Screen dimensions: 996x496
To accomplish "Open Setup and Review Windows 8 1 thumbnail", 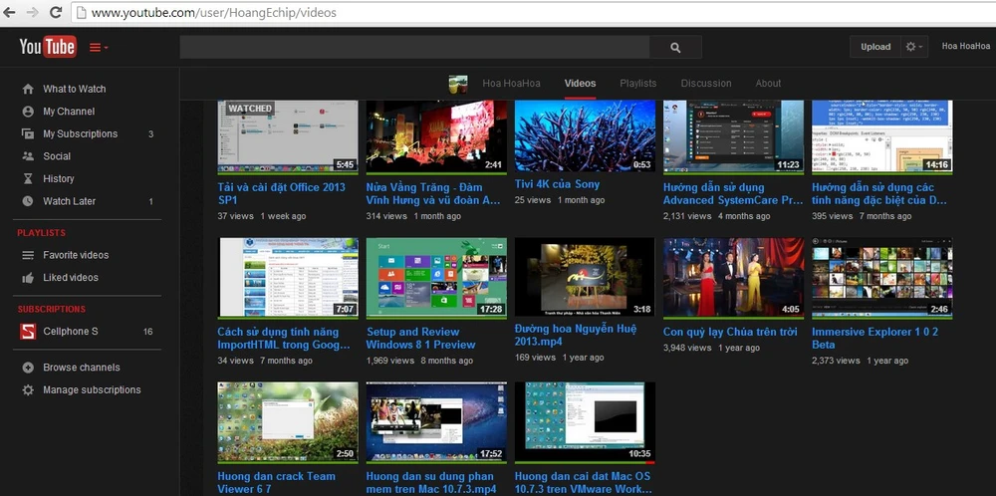I will [x=436, y=278].
